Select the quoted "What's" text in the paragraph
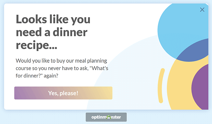 100,68
